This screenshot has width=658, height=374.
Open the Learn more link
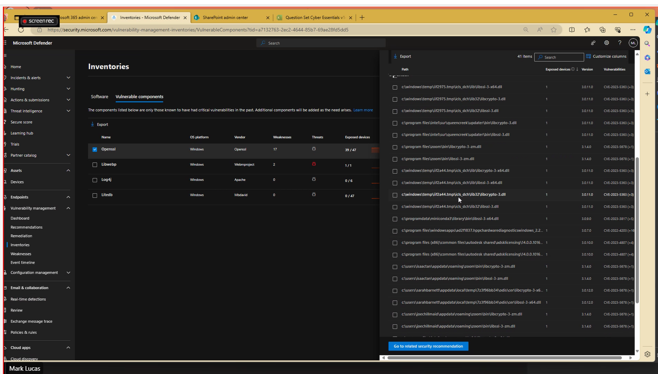pyautogui.click(x=363, y=110)
